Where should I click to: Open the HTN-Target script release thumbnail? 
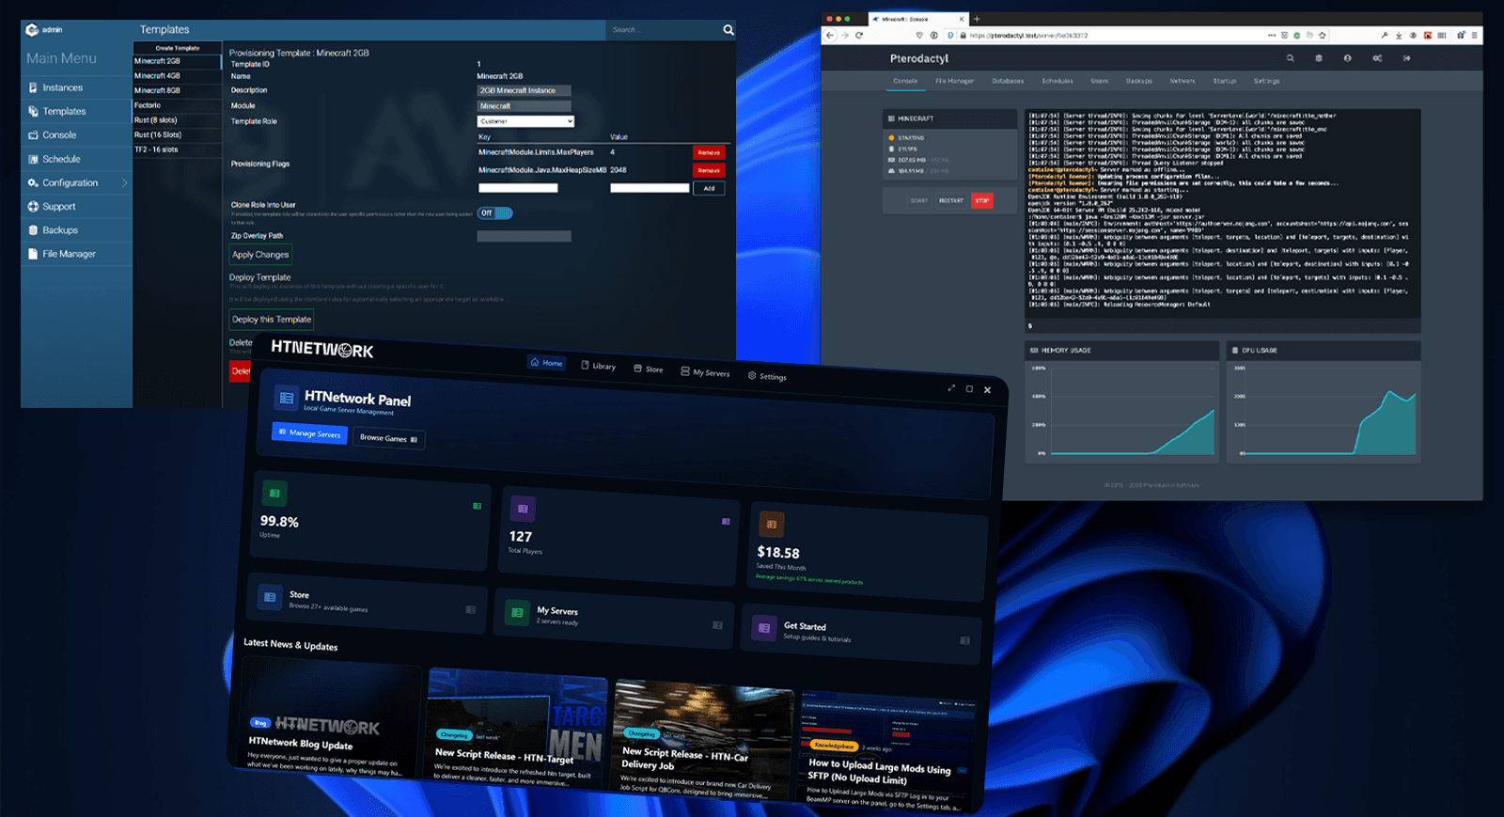pyautogui.click(x=516, y=730)
